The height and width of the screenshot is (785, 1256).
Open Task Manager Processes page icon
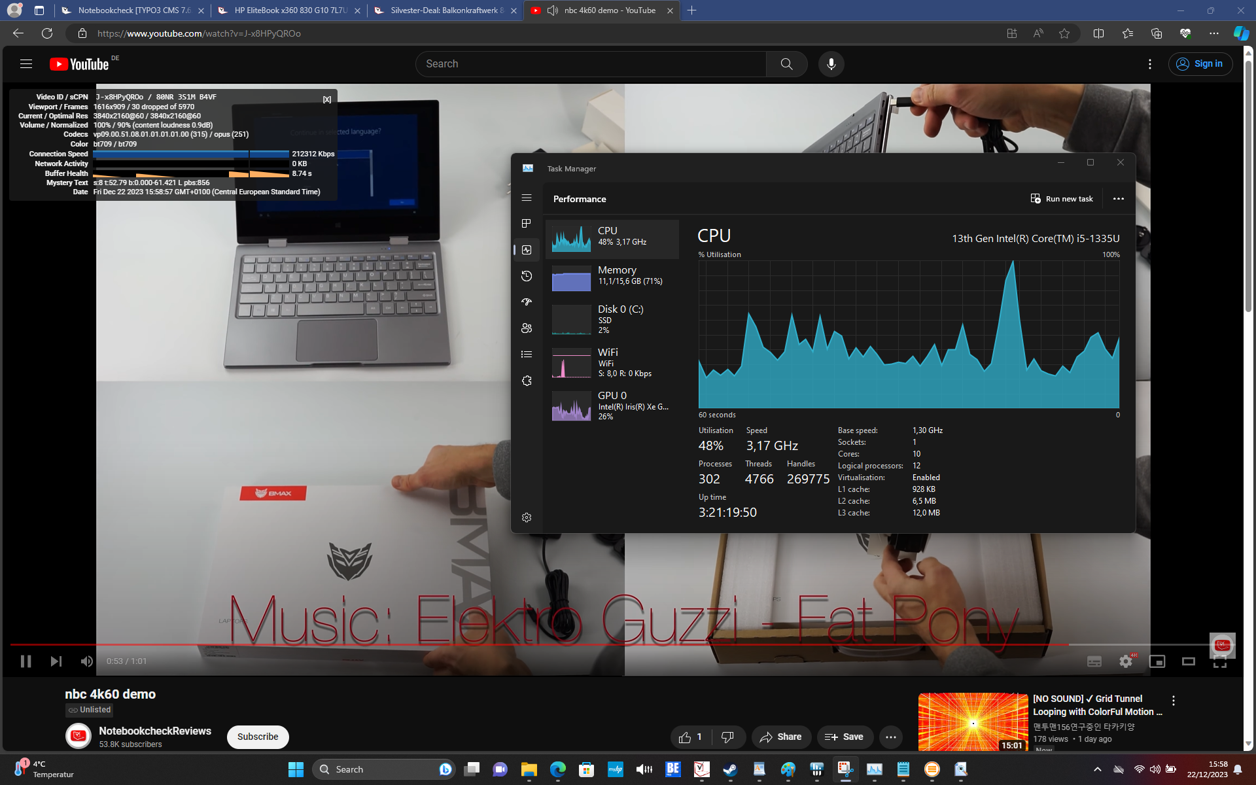(527, 224)
